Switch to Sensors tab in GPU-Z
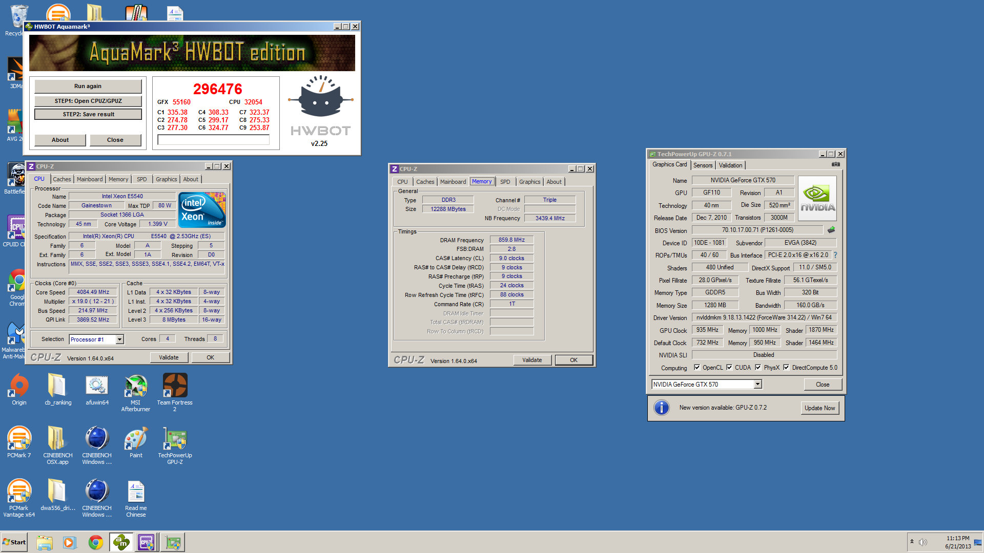Screen dimensions: 984x553 point(703,165)
